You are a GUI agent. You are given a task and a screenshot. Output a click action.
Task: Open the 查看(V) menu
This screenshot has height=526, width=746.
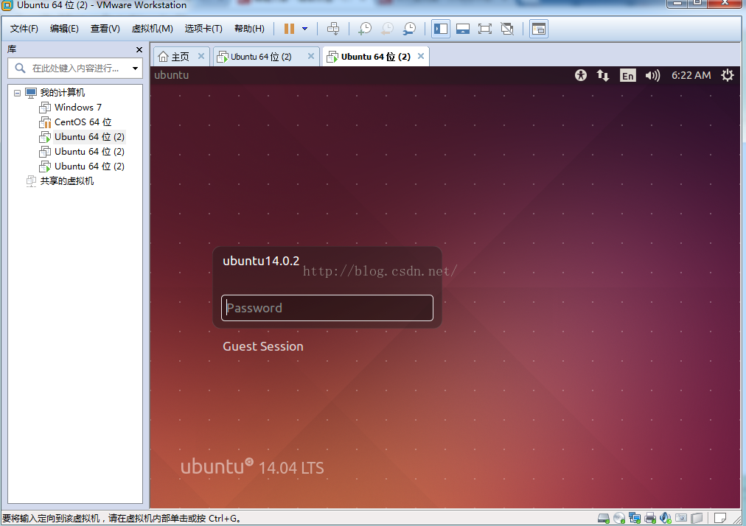coord(105,29)
